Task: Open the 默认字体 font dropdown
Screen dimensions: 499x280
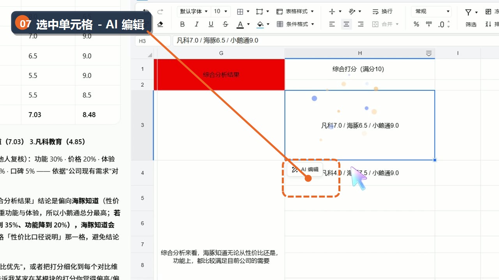Action: 194,11
